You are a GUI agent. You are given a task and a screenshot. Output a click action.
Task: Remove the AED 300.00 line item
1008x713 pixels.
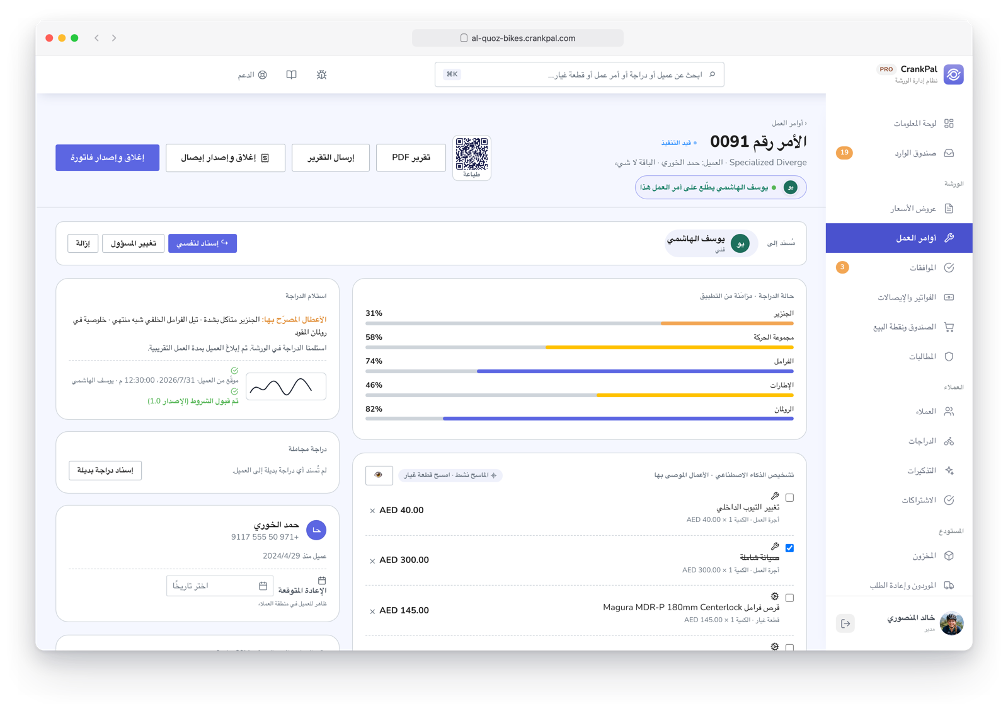coord(372,560)
